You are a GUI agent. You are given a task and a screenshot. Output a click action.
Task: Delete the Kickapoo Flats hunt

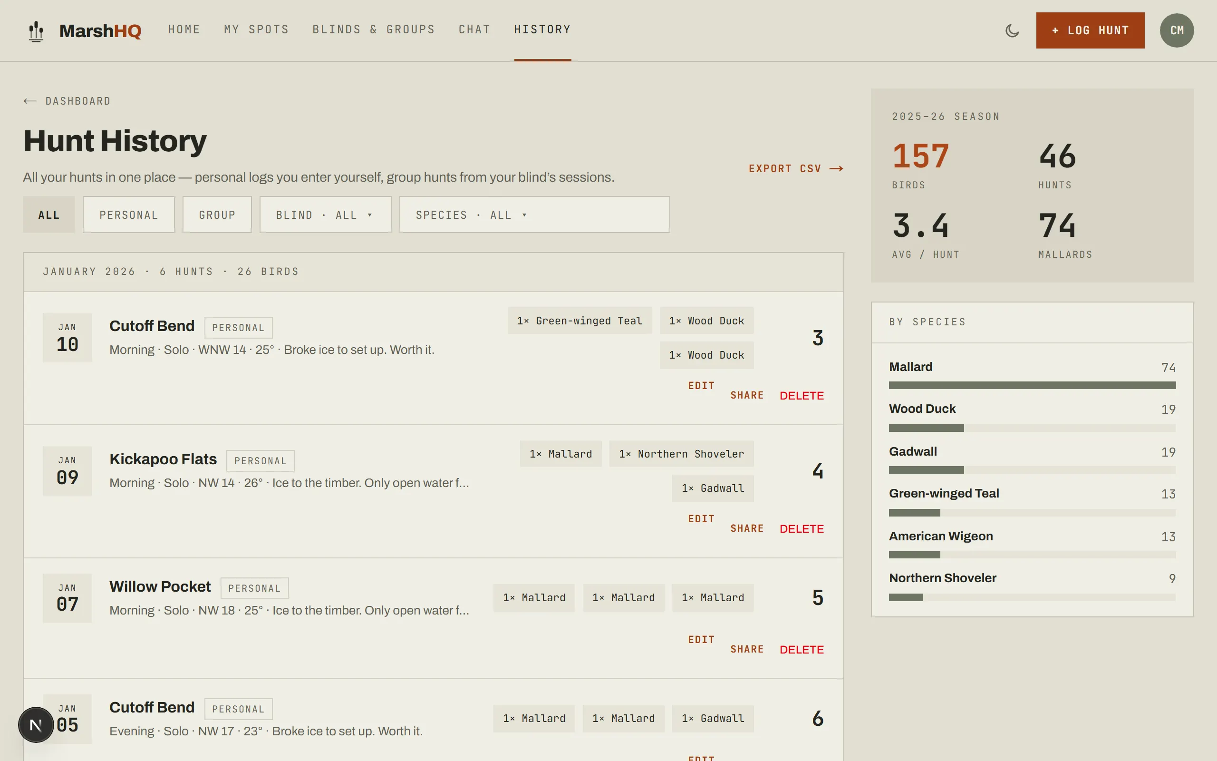point(802,528)
